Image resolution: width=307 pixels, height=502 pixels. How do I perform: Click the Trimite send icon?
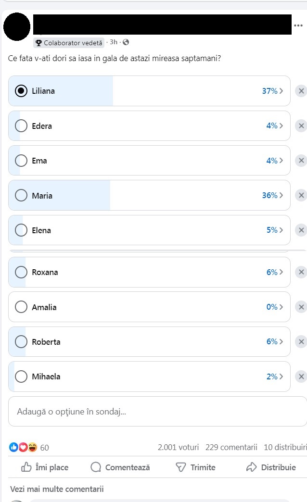tap(180, 467)
